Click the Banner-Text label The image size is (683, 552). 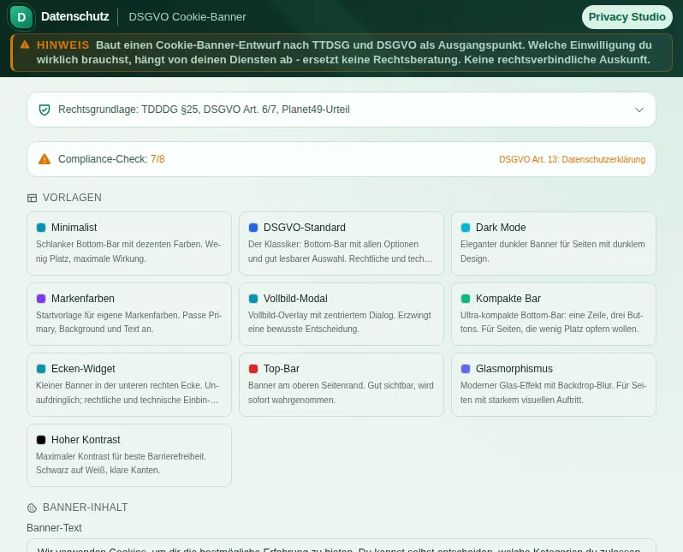[x=54, y=527]
